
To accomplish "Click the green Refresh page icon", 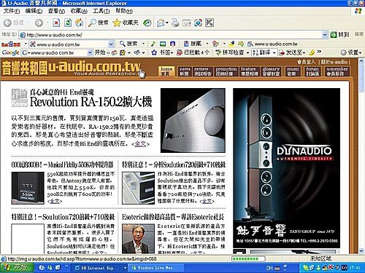I will pos(68,23).
